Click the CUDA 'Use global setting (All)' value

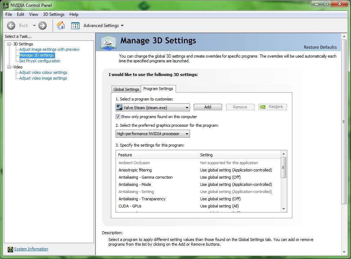point(219,206)
